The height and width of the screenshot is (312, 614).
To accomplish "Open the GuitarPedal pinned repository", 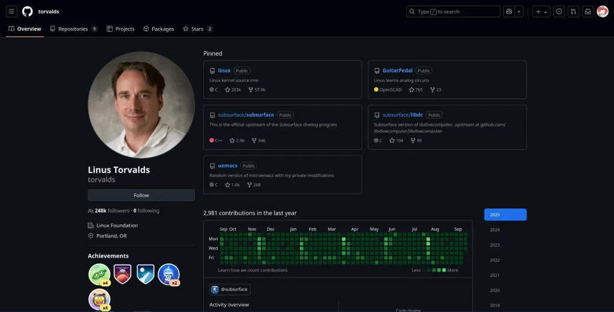I will [x=397, y=71].
